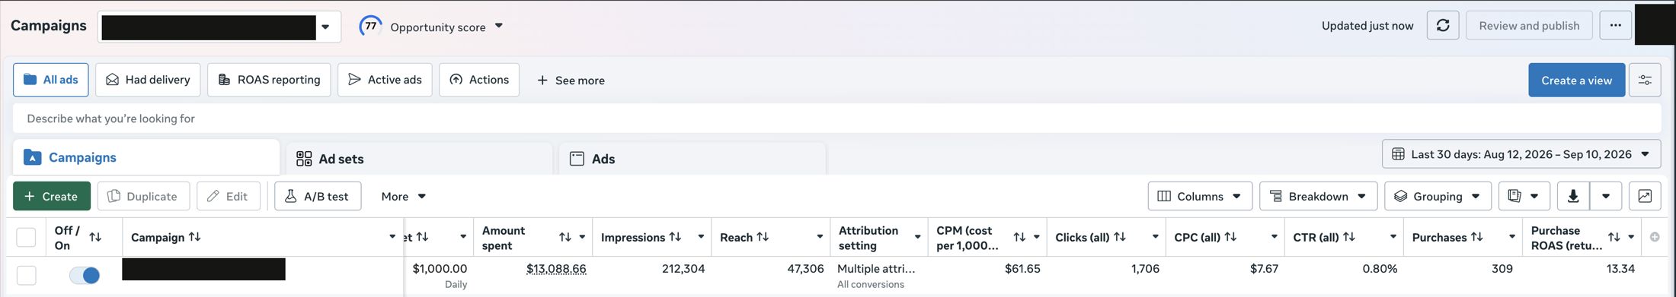Select the Actions view

pyautogui.click(x=479, y=80)
